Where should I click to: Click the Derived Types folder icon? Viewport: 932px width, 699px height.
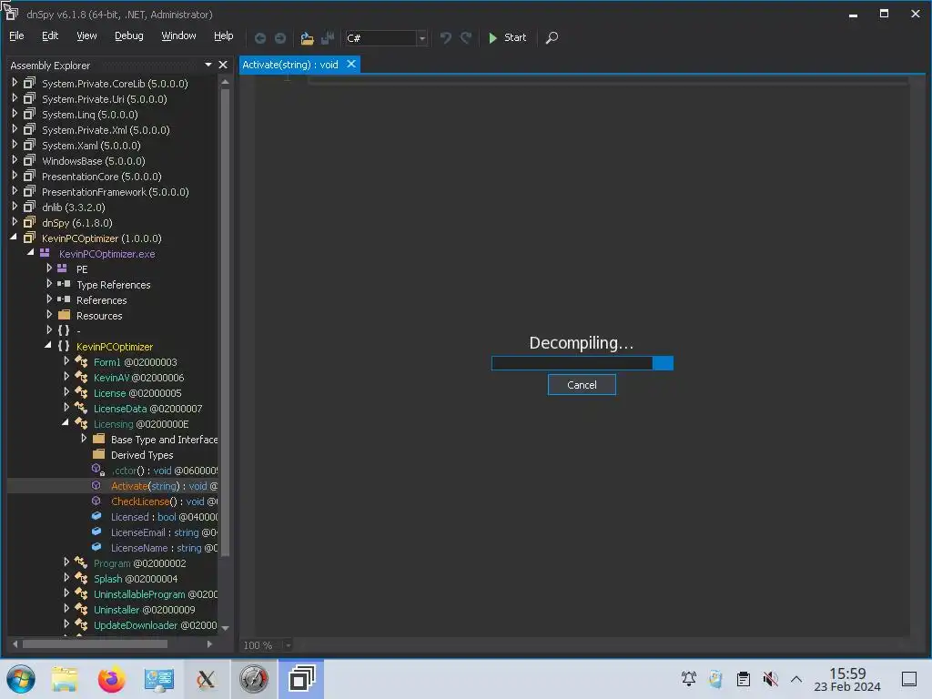(98, 454)
